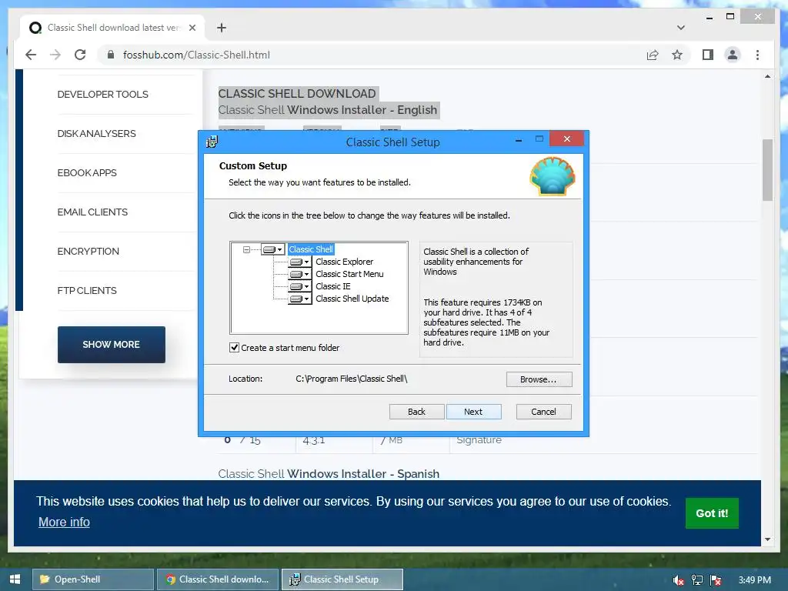Open DEVELOPER TOOLS category
The width and height of the screenshot is (788, 591).
pyautogui.click(x=102, y=95)
